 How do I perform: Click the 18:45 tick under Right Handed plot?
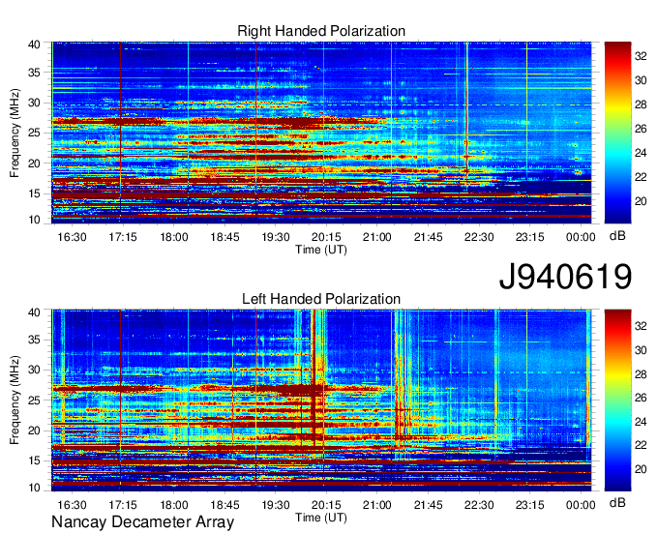pos(224,237)
